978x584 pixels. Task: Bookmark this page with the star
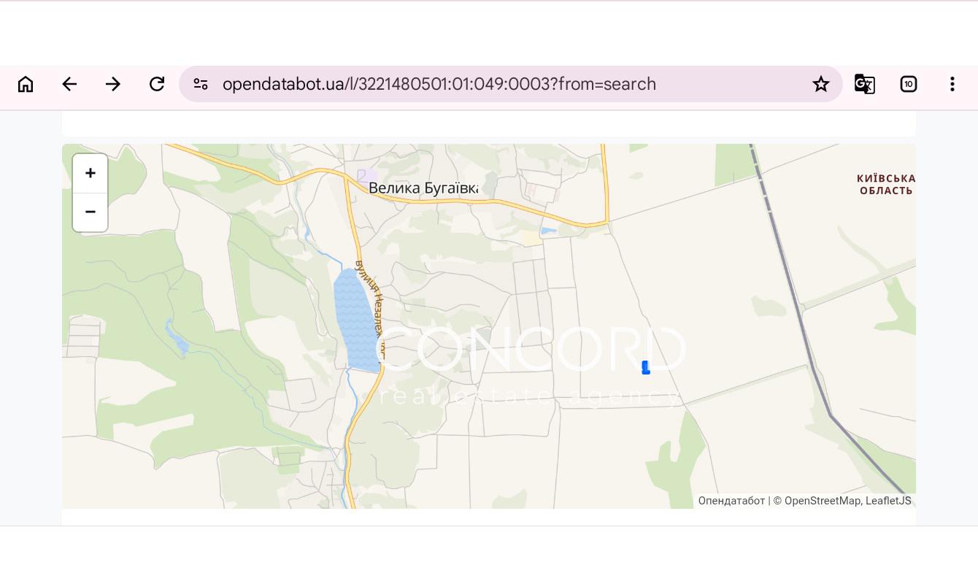(821, 84)
